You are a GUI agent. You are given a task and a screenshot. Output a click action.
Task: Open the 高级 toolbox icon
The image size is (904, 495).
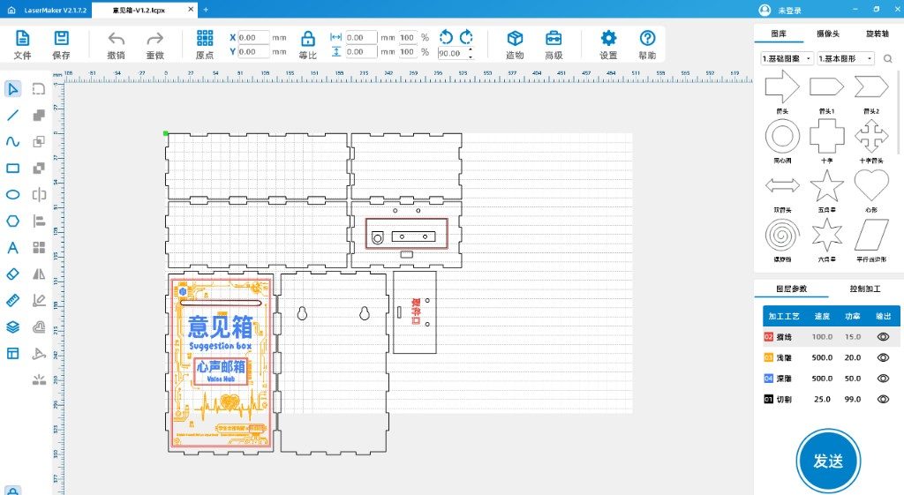click(554, 39)
